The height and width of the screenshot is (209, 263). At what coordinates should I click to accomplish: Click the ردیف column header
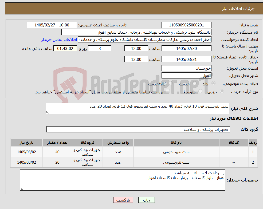tap(253, 143)
